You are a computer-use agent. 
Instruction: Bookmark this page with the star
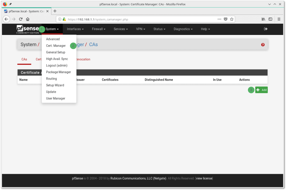pyautogui.click(x=232, y=19)
